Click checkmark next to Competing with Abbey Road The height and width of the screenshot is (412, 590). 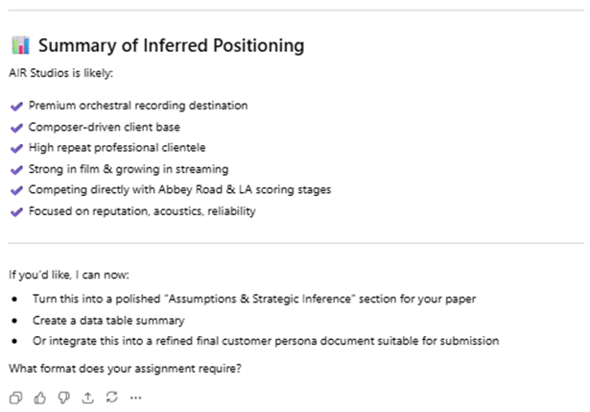point(14,190)
